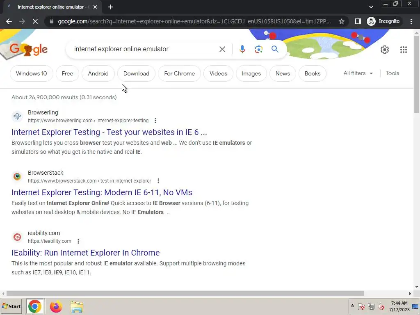The image size is (420, 315).
Task: Click the BrowserStack site favicon
Action: pos(17,176)
